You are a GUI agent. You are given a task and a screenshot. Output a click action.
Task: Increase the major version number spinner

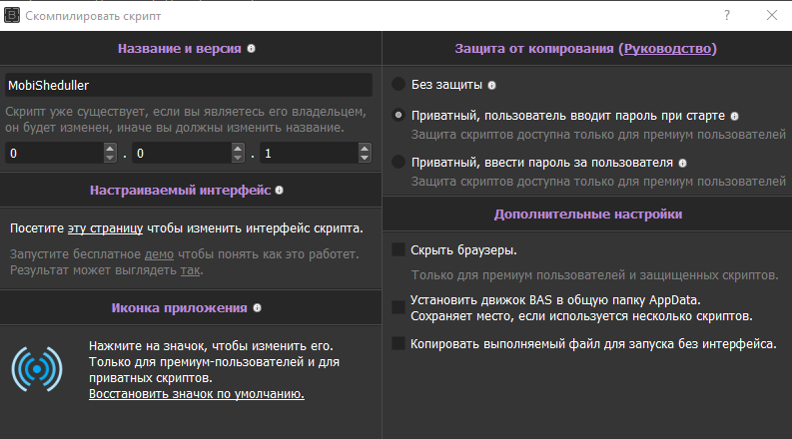point(110,149)
